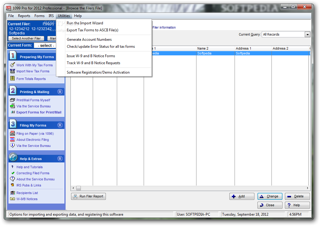Viewport: 320px width, 226px height.
Task: Click the IRS About Electronic Filing icon
Action: pos(13,139)
